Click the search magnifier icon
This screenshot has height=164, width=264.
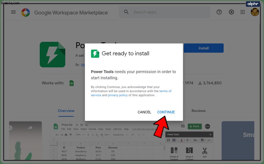click(x=126, y=12)
